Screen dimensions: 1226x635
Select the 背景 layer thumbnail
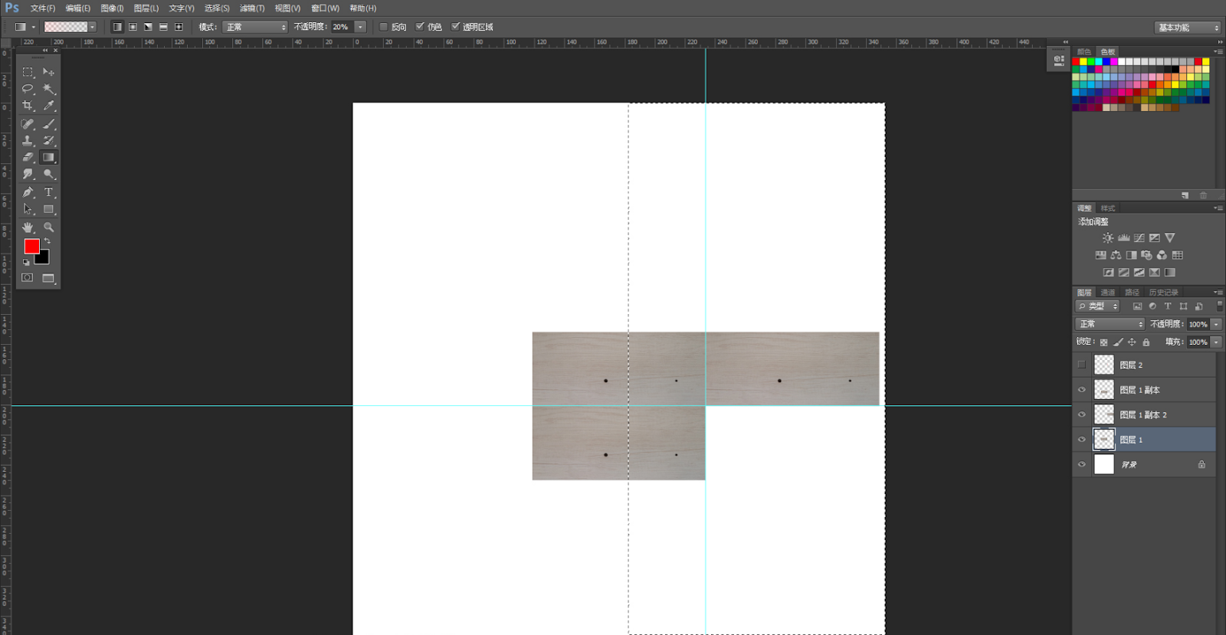point(1103,464)
